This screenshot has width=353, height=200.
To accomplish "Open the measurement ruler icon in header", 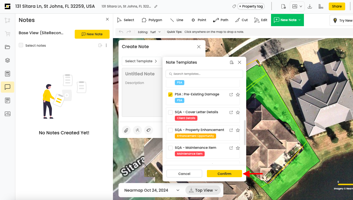I will click(x=321, y=6).
